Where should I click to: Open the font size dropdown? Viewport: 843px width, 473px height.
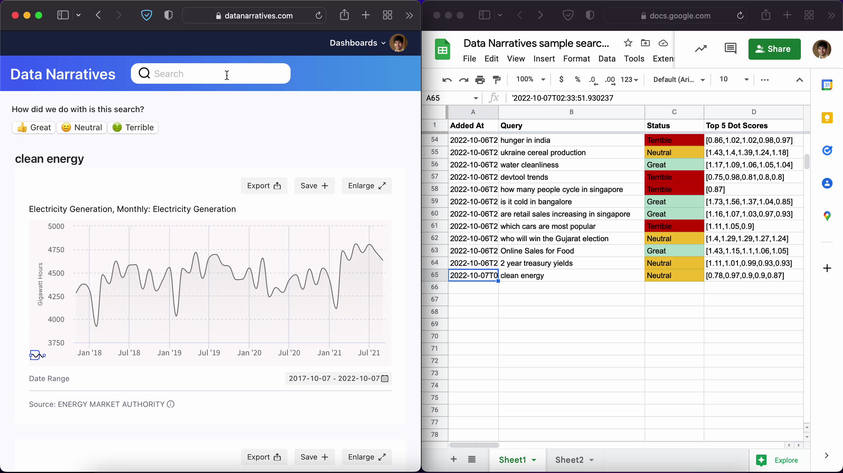tap(746, 80)
